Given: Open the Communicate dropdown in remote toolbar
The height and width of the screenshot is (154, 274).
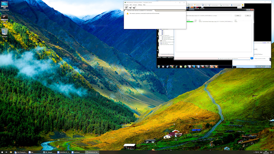Looking at the screenshot, I should (x=214, y=5).
